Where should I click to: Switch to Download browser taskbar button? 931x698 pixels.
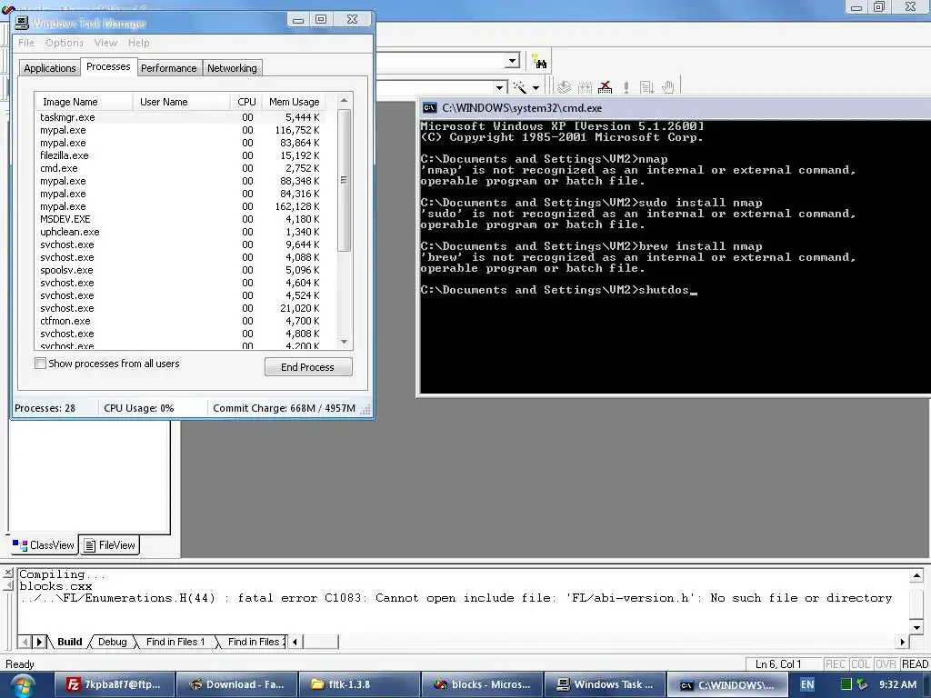coord(237,684)
